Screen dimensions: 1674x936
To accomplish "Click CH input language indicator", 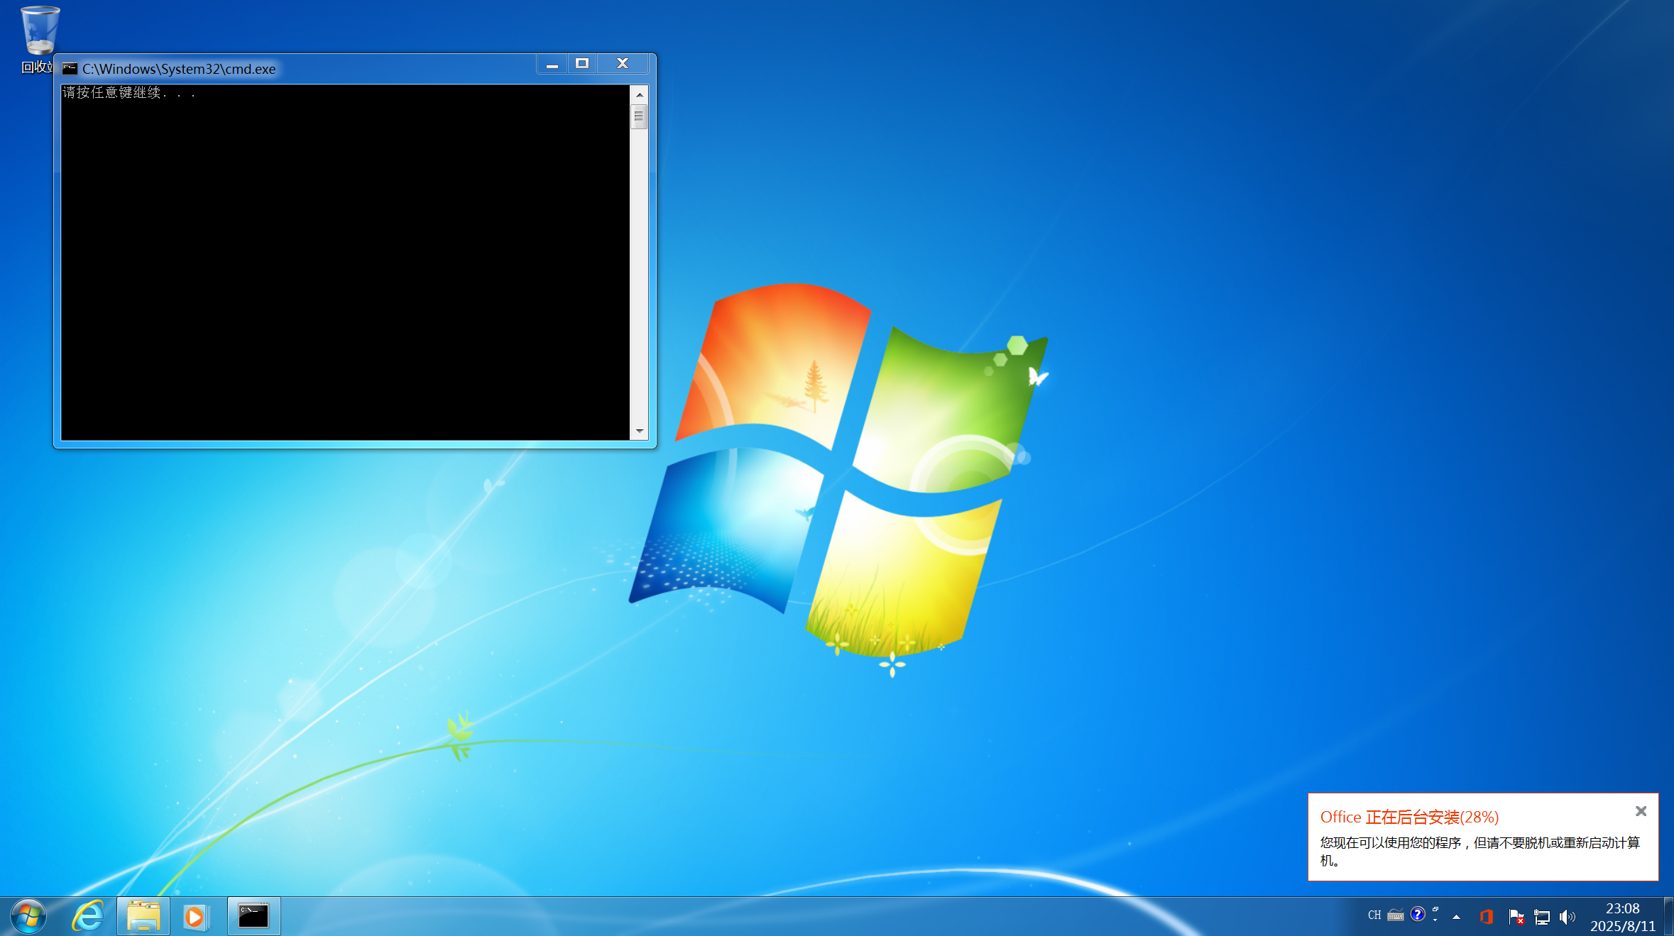I will (1374, 915).
